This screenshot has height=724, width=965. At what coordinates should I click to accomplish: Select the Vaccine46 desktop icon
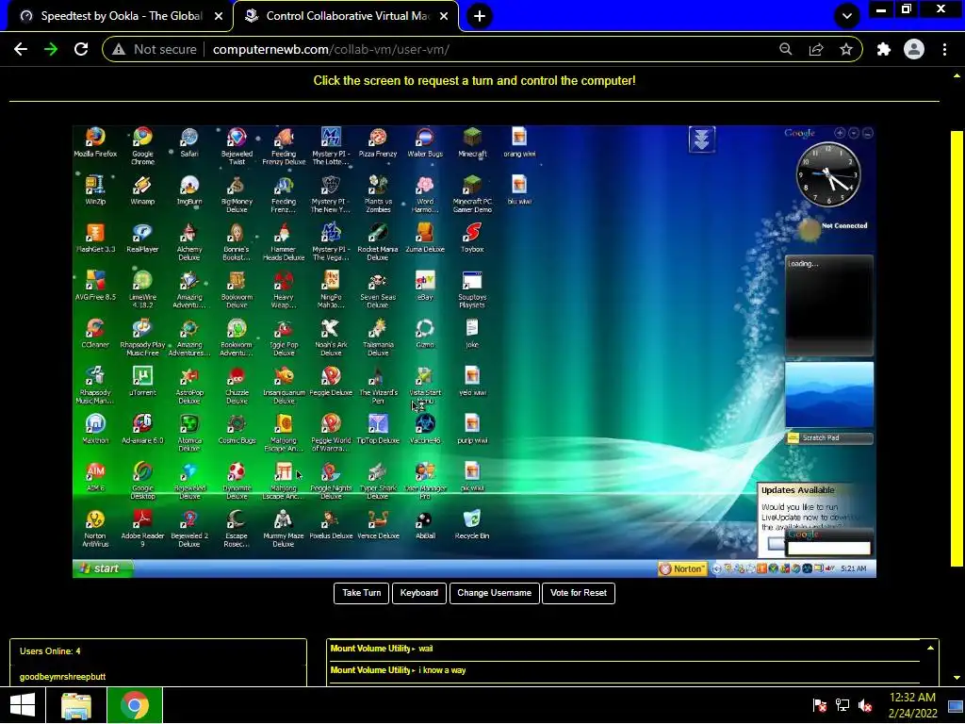(x=425, y=429)
